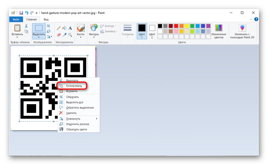Screen dimensions: 268x165
Task: Pick the purple color swatch
Action: (208, 26)
